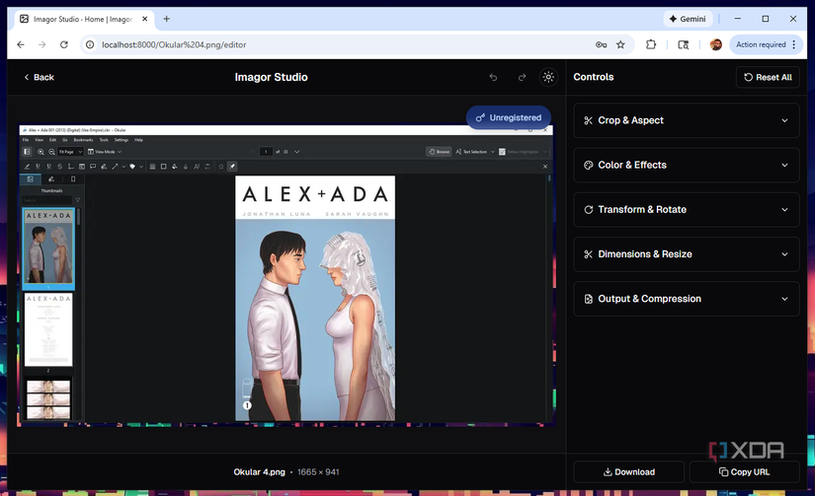This screenshot has height=496, width=815.
Task: Copy the image URL
Action: click(x=744, y=472)
